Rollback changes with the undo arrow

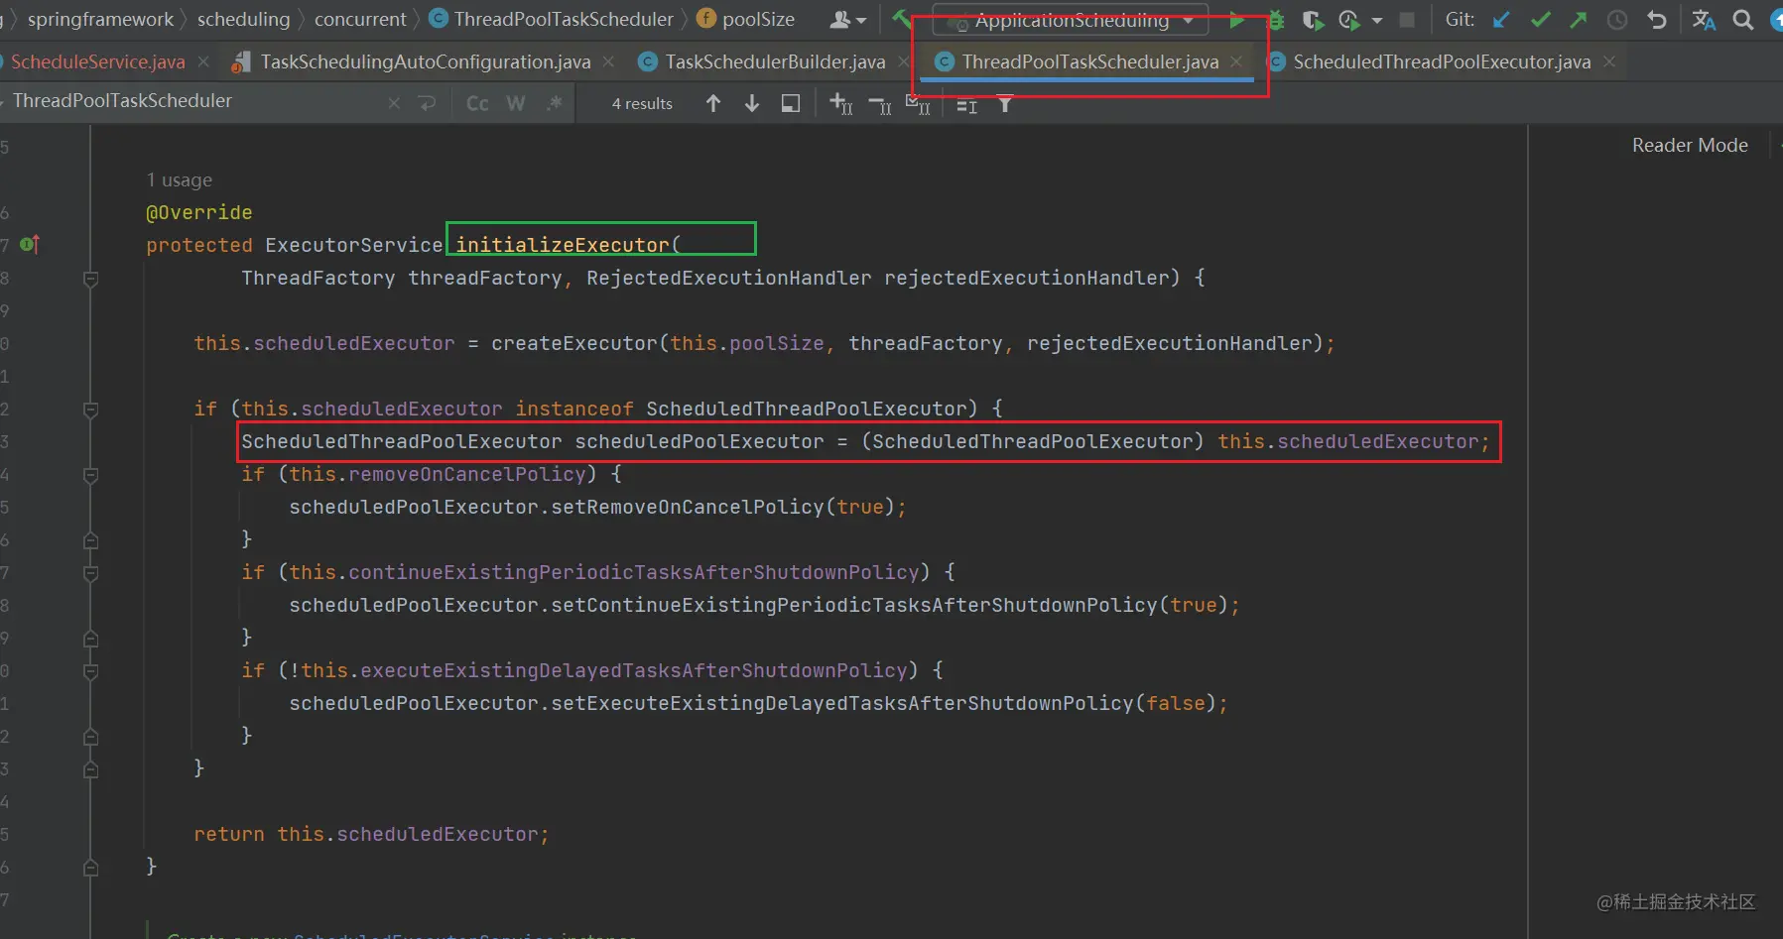(x=1656, y=20)
